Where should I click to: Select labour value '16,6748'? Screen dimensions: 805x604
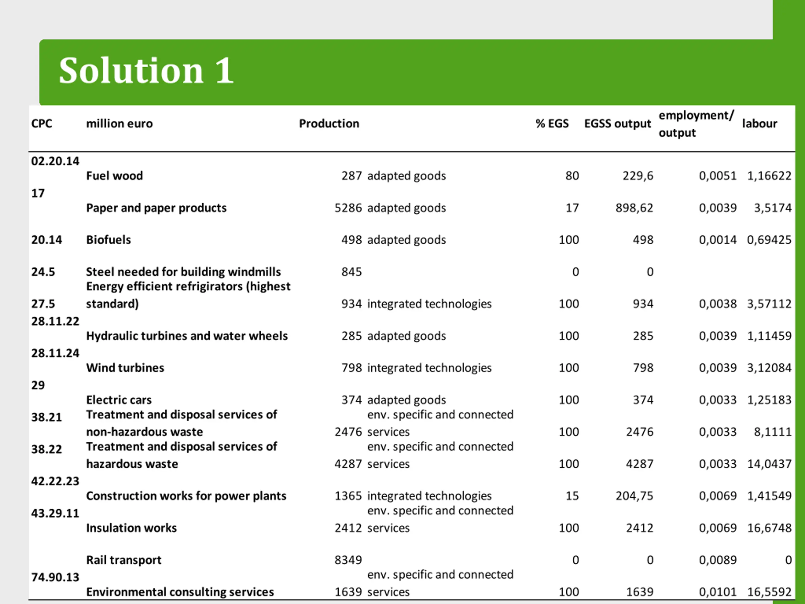(x=769, y=528)
